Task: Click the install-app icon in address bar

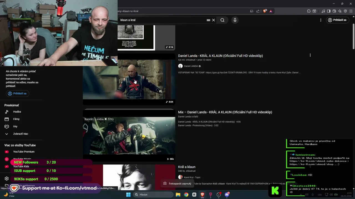Action: tap(252, 11)
